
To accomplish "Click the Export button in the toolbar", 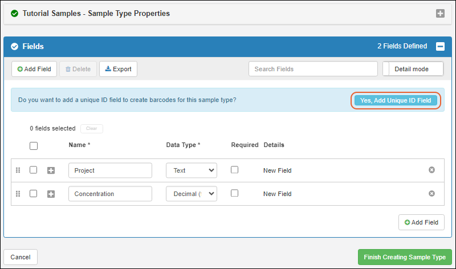I will (118, 69).
